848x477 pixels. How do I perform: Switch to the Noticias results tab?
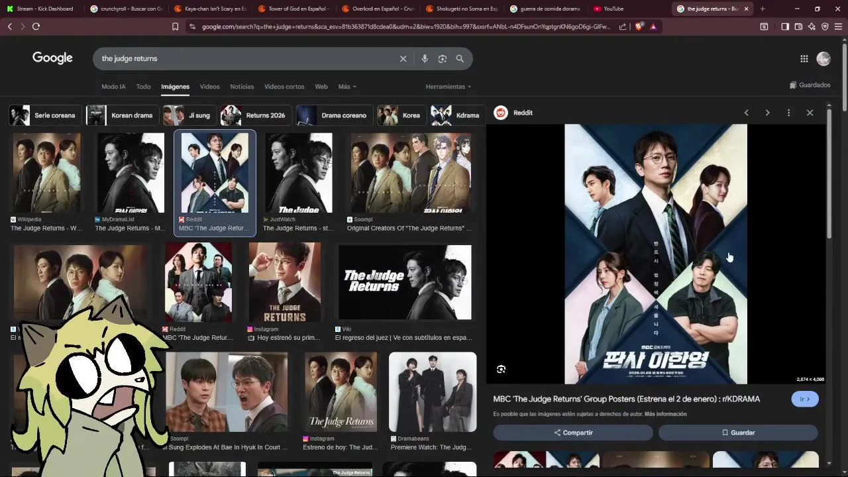[242, 87]
